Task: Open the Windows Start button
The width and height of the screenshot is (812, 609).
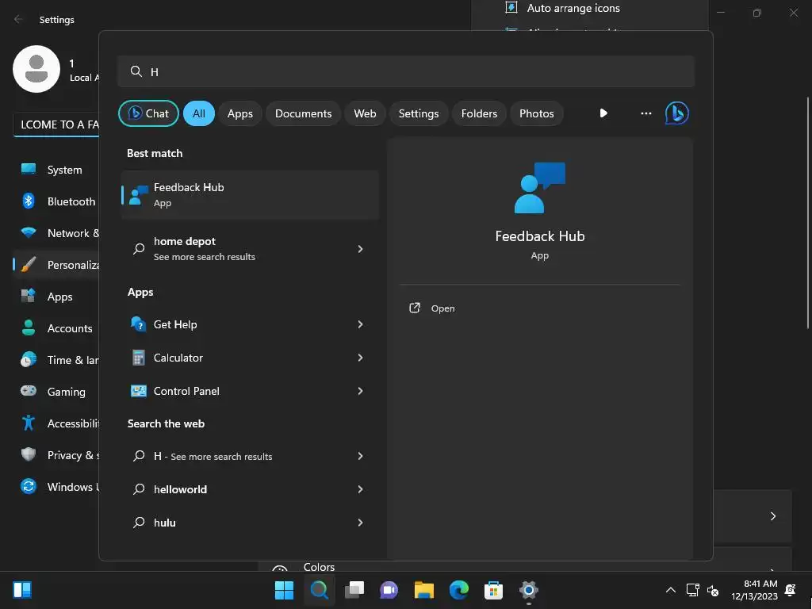Action: click(x=284, y=590)
